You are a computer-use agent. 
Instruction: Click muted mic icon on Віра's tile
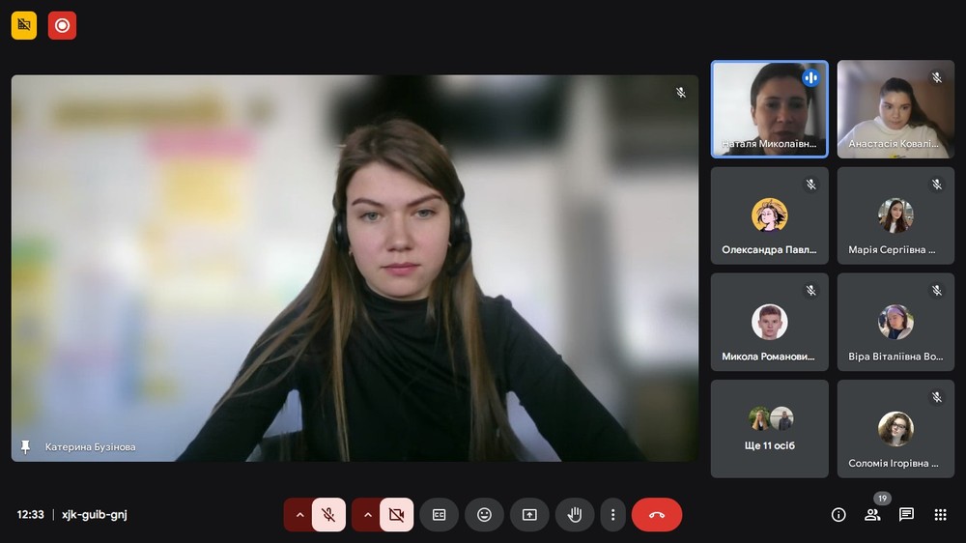pos(937,290)
